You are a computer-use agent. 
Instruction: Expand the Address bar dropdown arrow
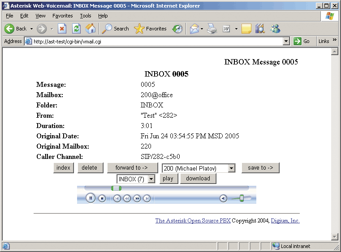[x=286, y=41]
